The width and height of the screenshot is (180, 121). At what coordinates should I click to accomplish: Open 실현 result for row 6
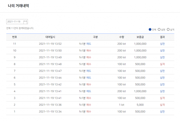click(x=162, y=78)
